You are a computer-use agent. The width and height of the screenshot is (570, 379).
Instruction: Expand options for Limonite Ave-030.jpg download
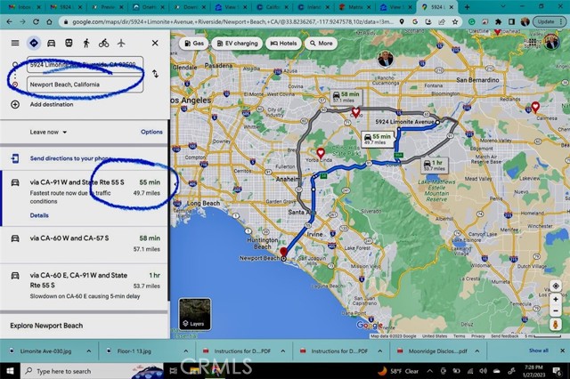pos(89,351)
